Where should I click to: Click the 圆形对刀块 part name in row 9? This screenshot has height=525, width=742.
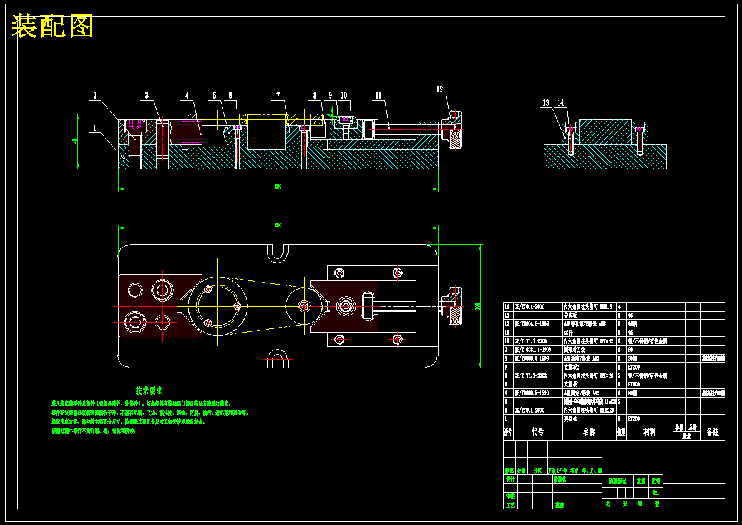pos(575,350)
